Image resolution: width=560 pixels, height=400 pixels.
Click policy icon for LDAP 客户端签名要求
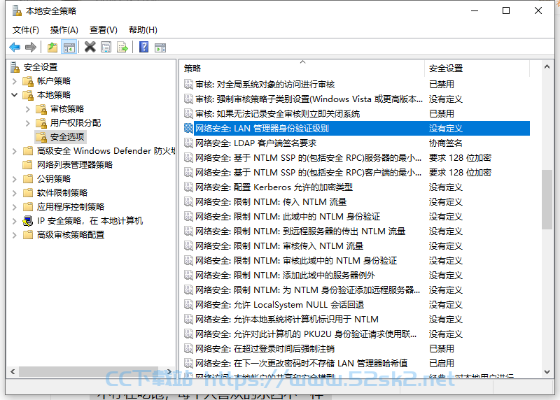tap(188, 143)
